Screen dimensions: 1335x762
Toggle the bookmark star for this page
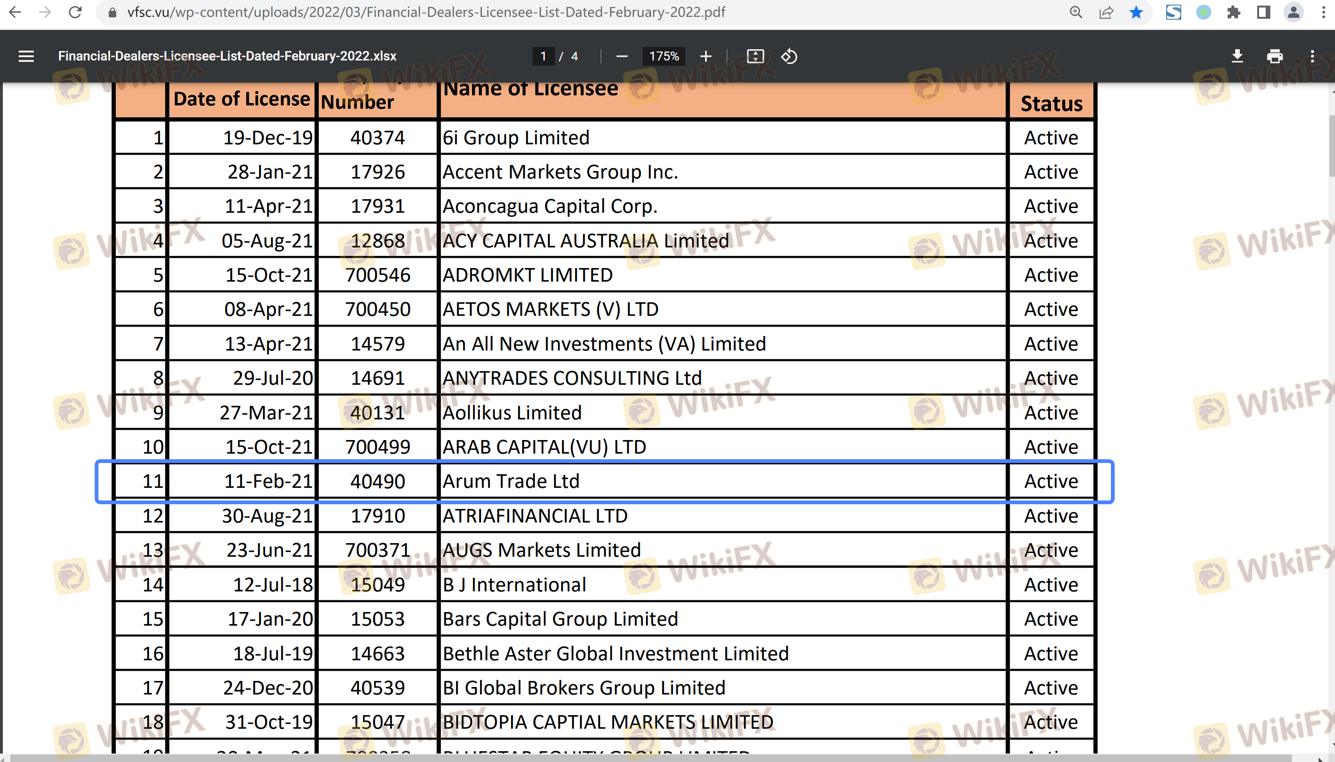[x=1136, y=12]
